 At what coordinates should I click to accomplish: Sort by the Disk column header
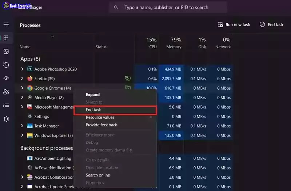202,47
